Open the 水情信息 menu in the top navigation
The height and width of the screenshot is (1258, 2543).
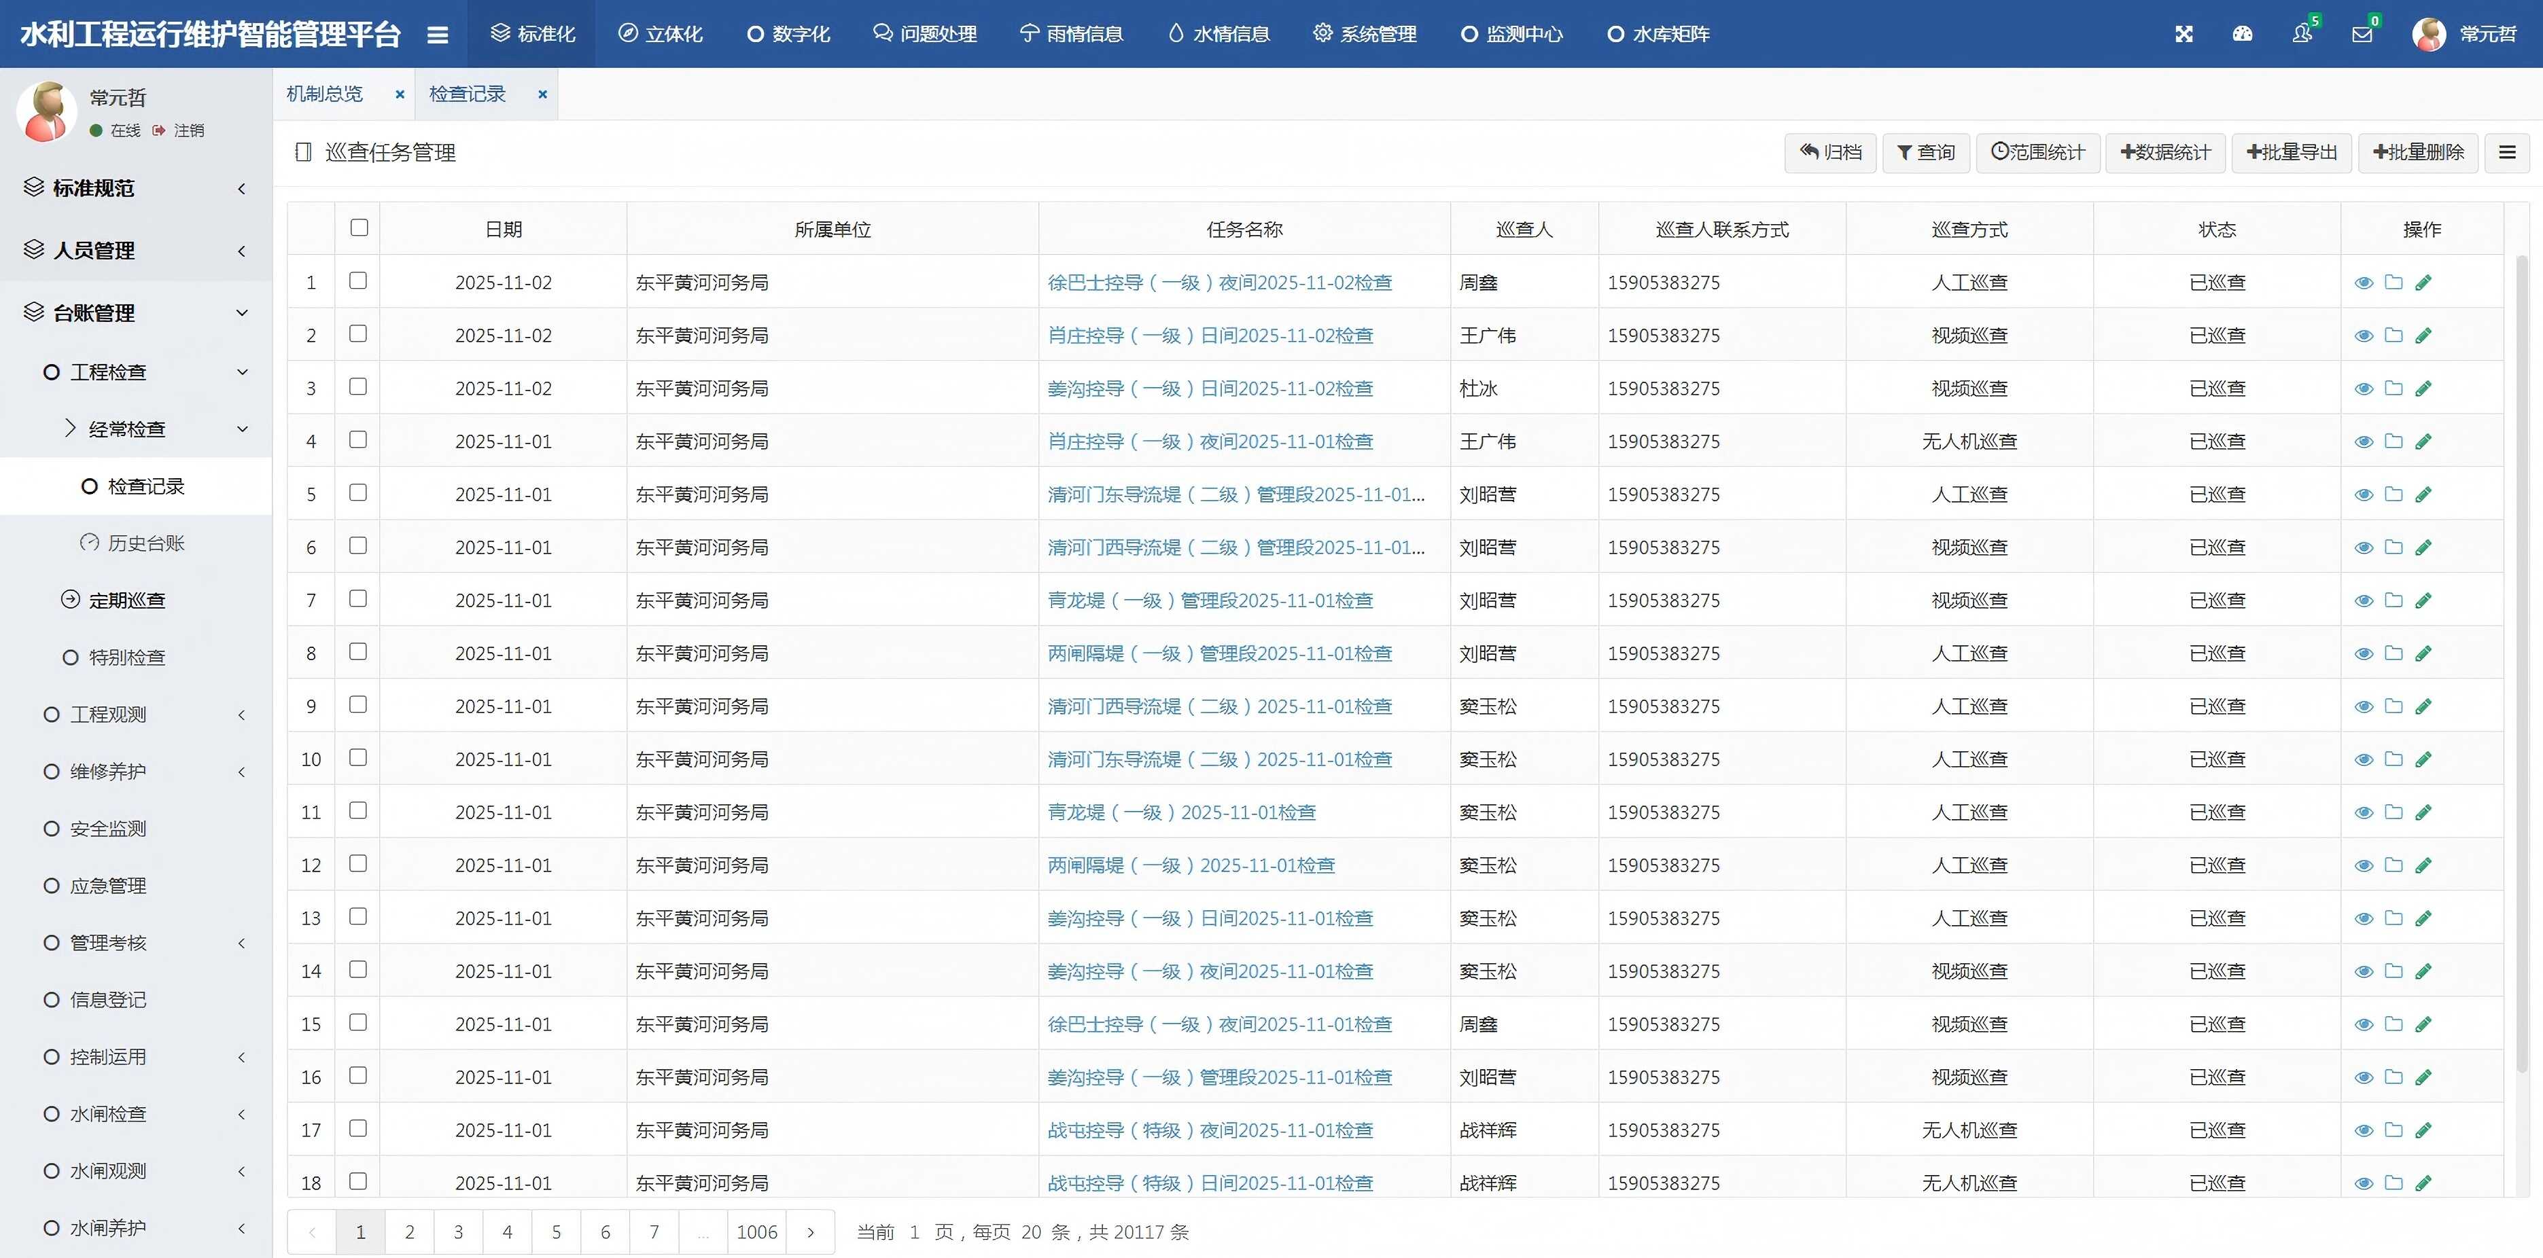1216,33
